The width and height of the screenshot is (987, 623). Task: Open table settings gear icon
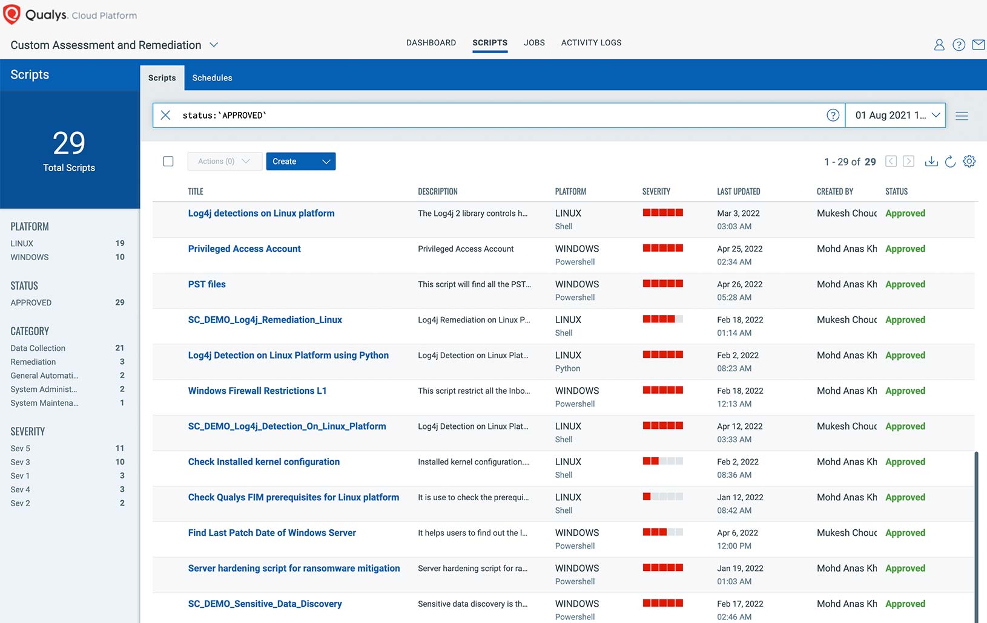coord(969,161)
